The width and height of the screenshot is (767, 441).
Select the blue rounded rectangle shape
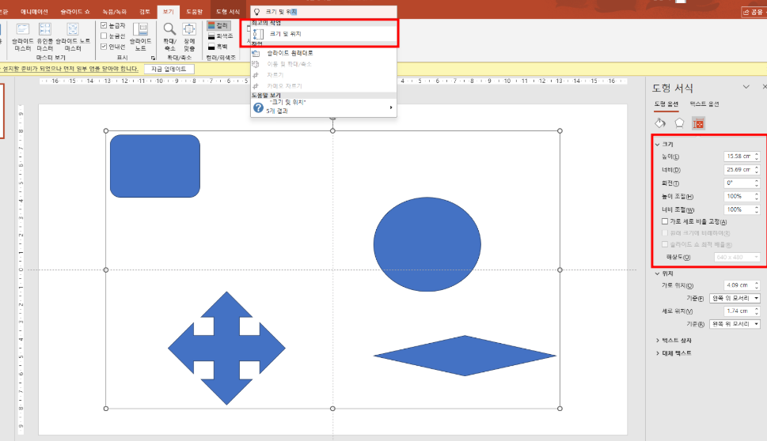coord(155,166)
